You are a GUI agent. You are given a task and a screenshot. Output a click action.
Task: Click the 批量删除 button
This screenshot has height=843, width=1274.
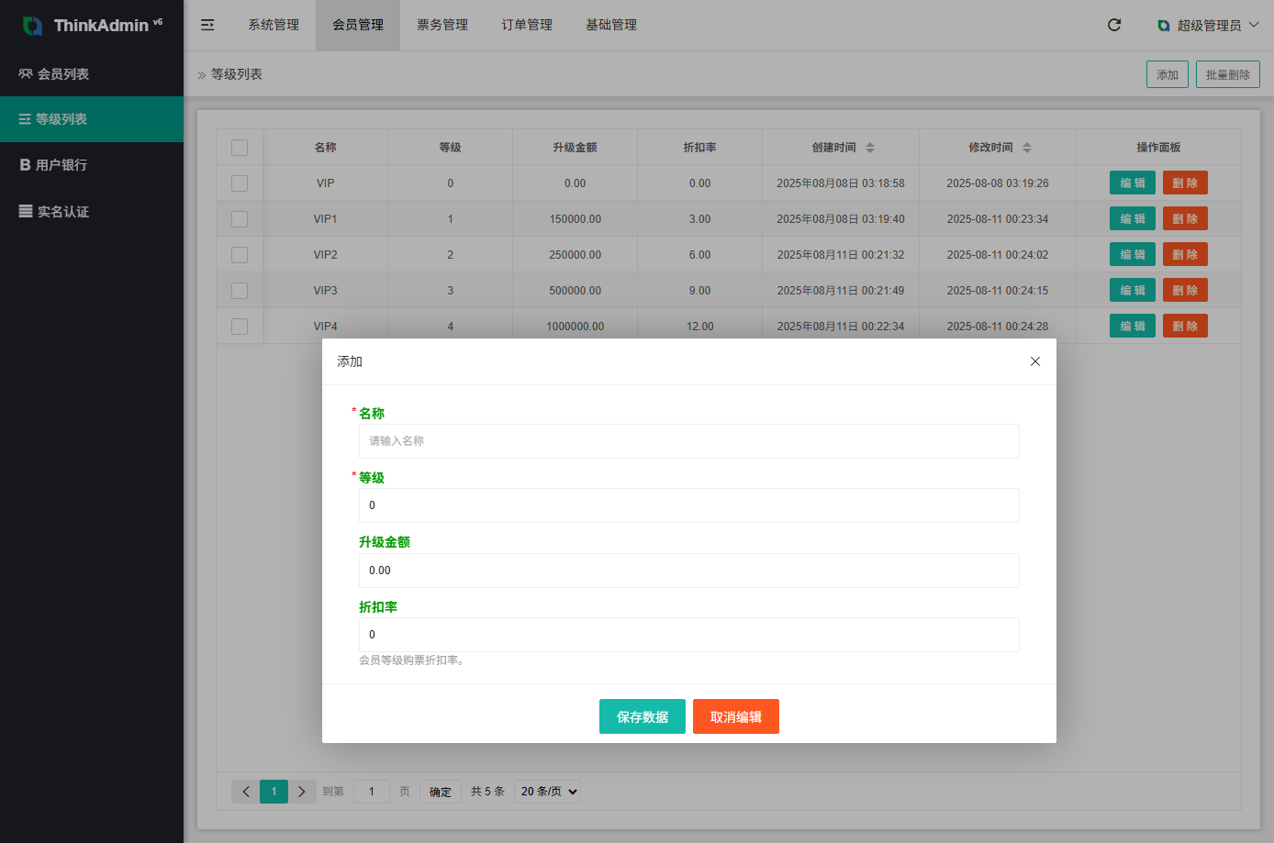pos(1228,74)
